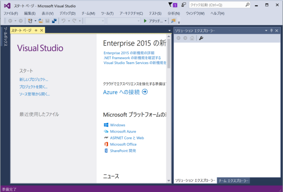
Task: Click the notification flag icon showing 1
Action: point(172,5)
